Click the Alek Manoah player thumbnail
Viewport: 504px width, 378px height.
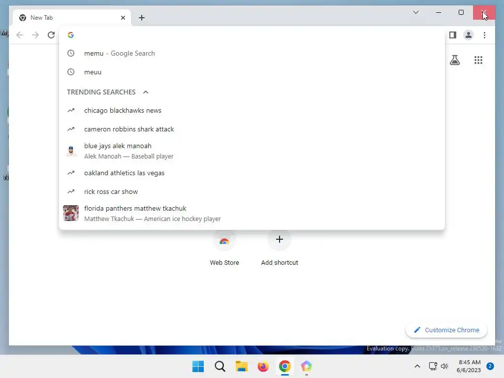71,151
